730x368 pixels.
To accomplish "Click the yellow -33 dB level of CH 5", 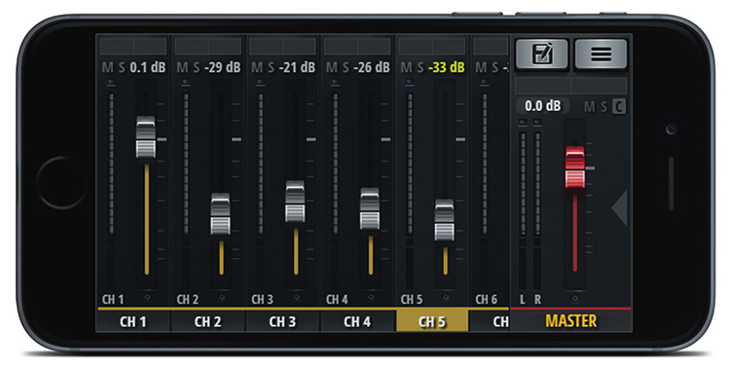I will coord(447,67).
